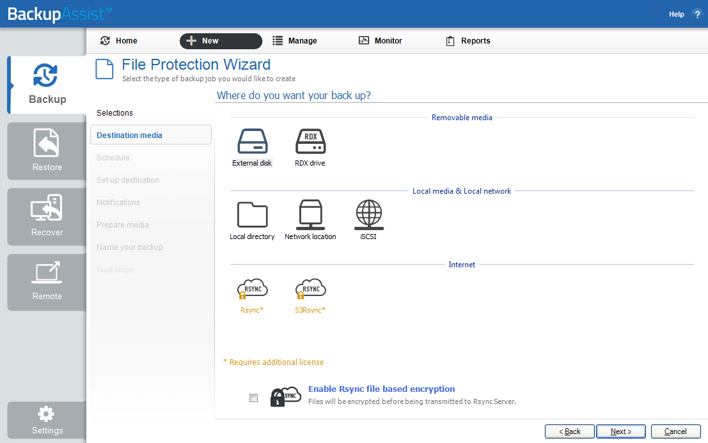Click the Next steps wizard entry

[115, 269]
